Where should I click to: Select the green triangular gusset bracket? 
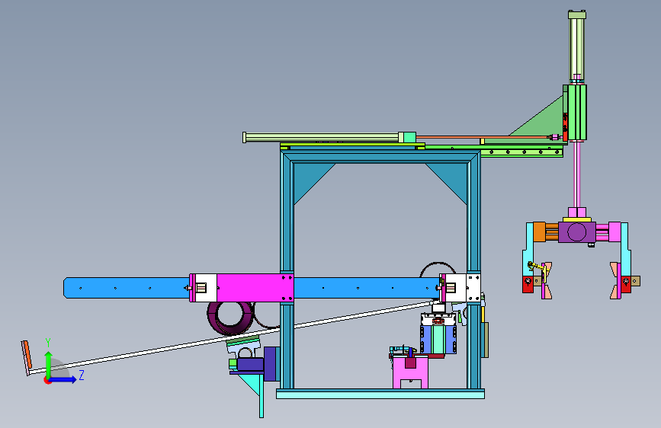click(544, 120)
